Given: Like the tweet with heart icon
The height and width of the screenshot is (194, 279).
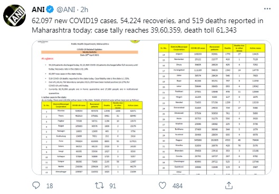Looking at the screenshot, I should (x=162, y=186).
